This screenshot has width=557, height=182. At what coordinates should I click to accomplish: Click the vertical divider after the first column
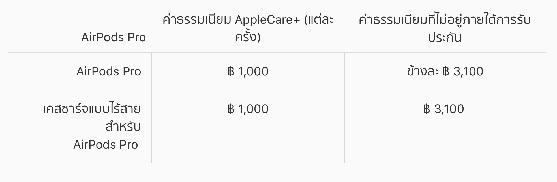[152, 107]
